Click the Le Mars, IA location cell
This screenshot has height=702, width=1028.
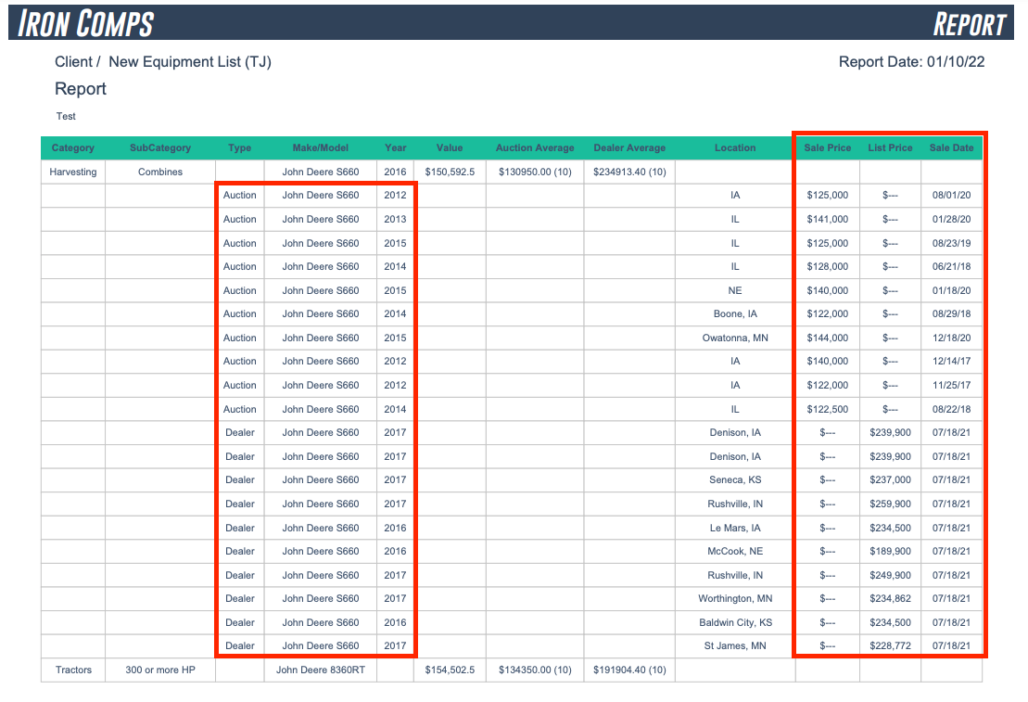pyautogui.click(x=735, y=528)
